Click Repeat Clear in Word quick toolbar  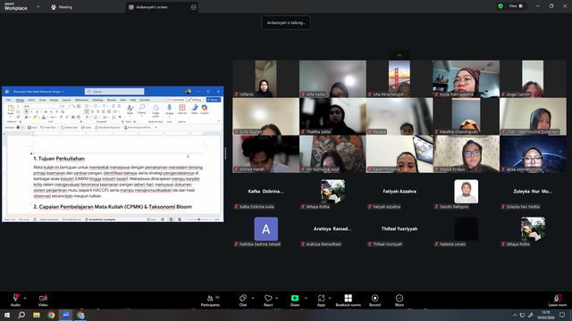[x=70, y=128]
